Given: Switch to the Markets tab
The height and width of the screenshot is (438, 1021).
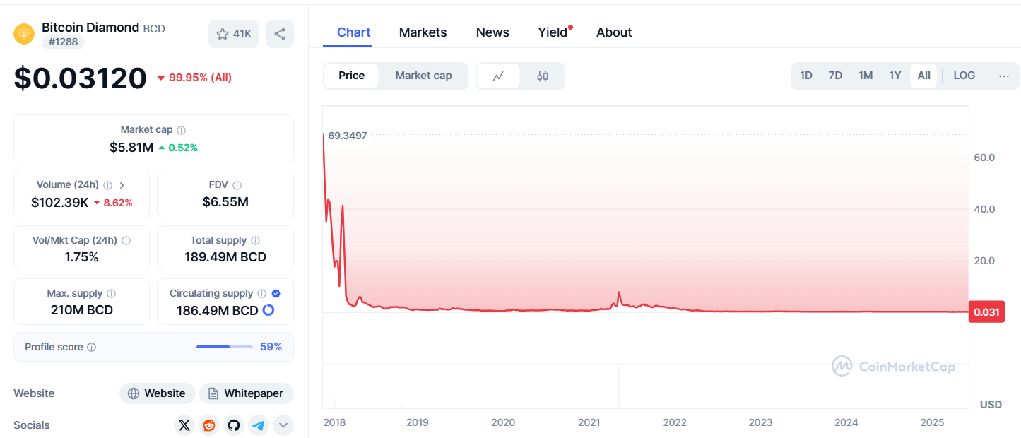Looking at the screenshot, I should click(423, 32).
